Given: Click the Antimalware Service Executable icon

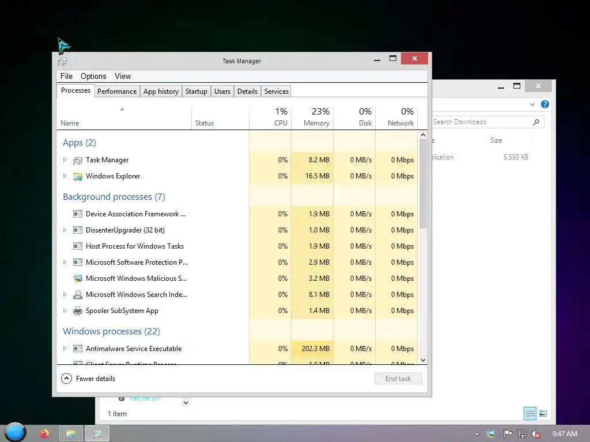Looking at the screenshot, I should coord(78,349).
